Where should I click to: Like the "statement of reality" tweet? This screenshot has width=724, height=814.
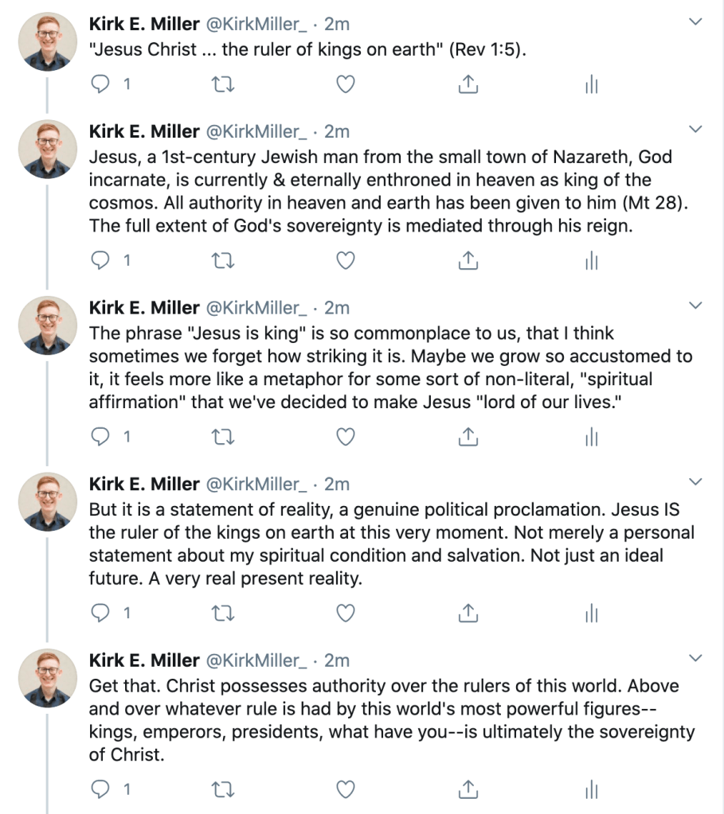click(345, 613)
